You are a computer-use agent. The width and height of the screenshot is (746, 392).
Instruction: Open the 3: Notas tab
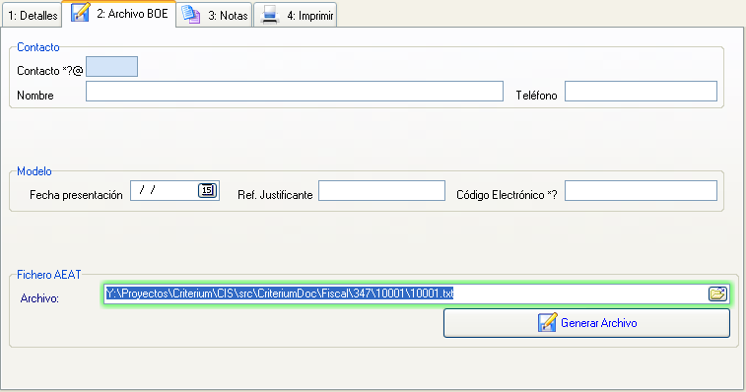point(215,15)
